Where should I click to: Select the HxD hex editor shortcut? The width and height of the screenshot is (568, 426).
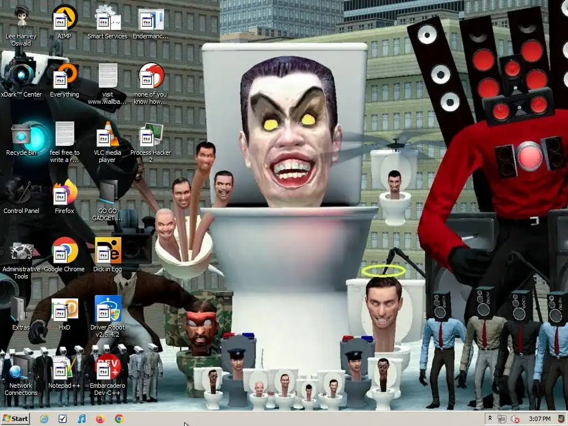click(64, 314)
